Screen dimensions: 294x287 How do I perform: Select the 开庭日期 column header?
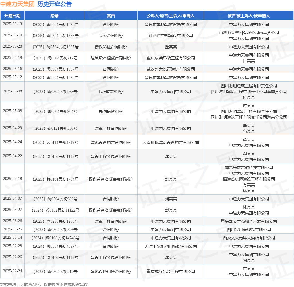pos(12,16)
